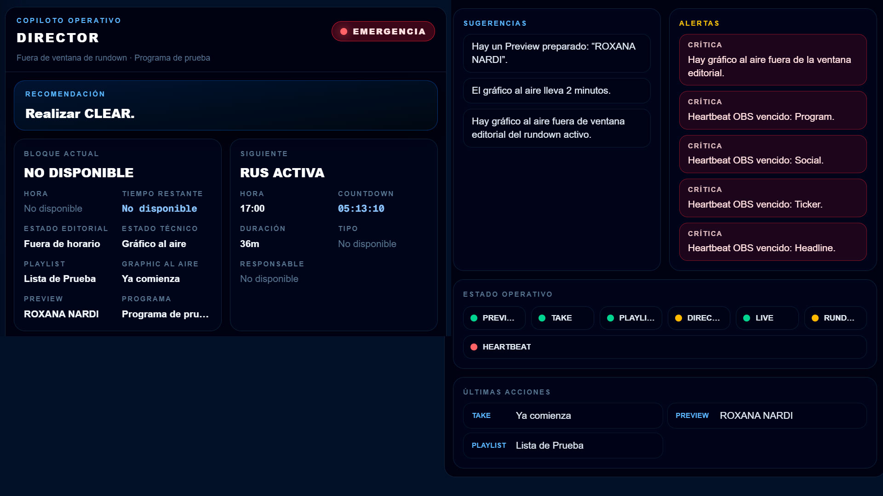Click the ALERTAS panel heading

pos(700,23)
